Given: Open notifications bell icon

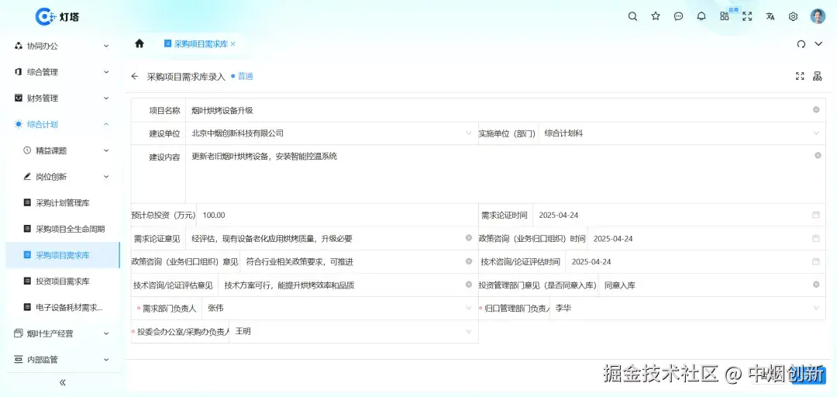Looking at the screenshot, I should (701, 16).
